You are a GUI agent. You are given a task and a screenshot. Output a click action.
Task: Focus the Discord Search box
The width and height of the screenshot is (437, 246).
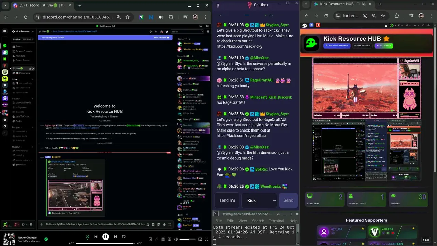click(x=187, y=31)
